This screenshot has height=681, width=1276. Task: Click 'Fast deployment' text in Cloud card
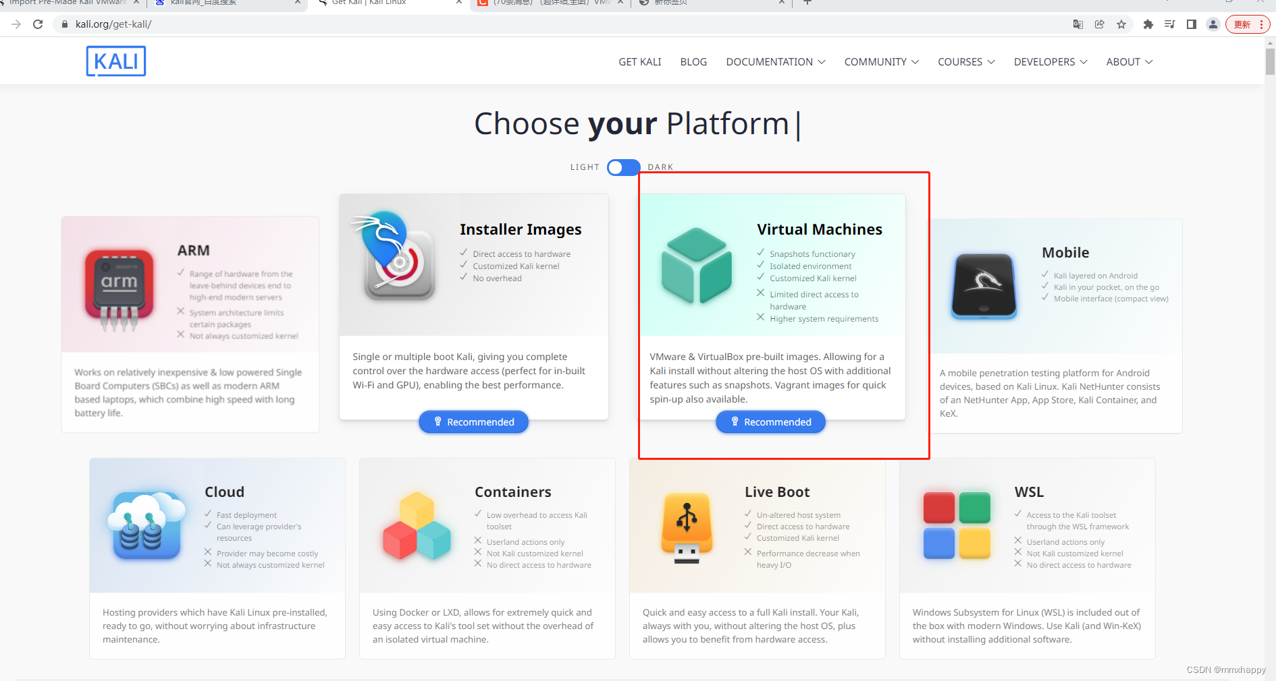point(246,515)
